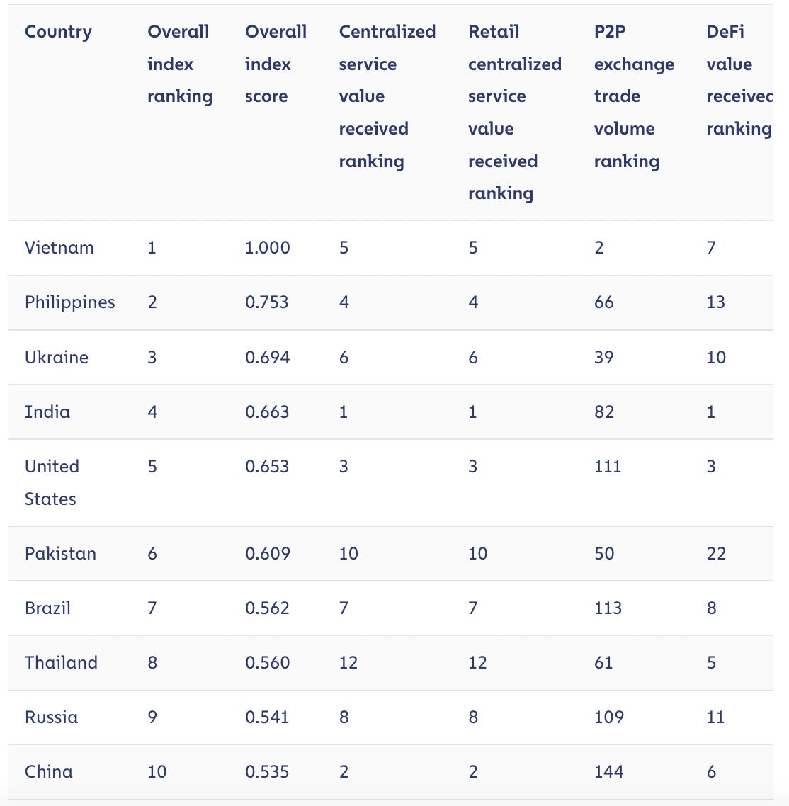The height and width of the screenshot is (806, 789).
Task: Select P2P exchange trade volume ranking header
Action: pyautogui.click(x=634, y=96)
